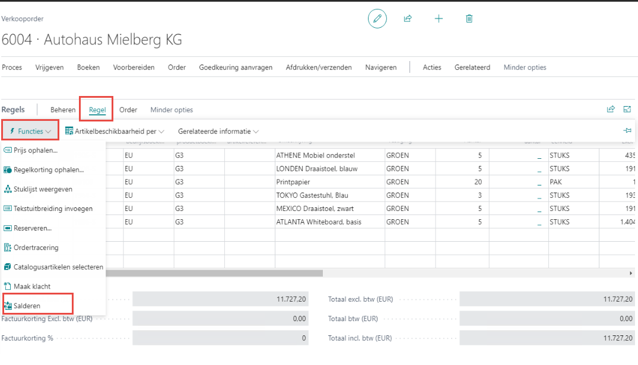
Task: Switch to the Regel tab
Action: 97,110
